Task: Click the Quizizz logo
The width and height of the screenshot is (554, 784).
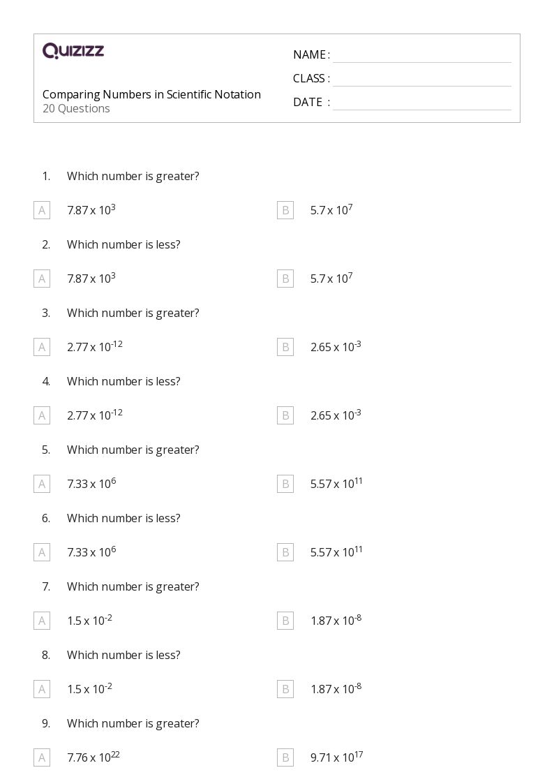Action: point(73,51)
